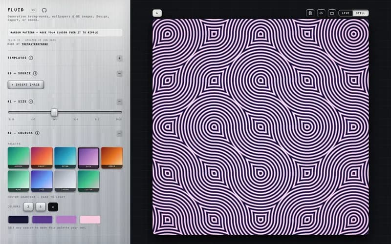Edit the light pink gradient swatch
The image size is (391, 244).
tap(90, 220)
